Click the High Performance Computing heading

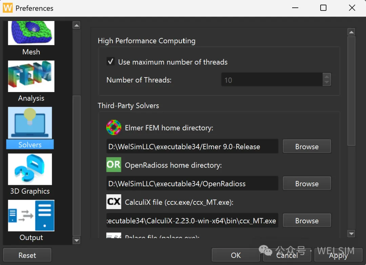(146, 41)
